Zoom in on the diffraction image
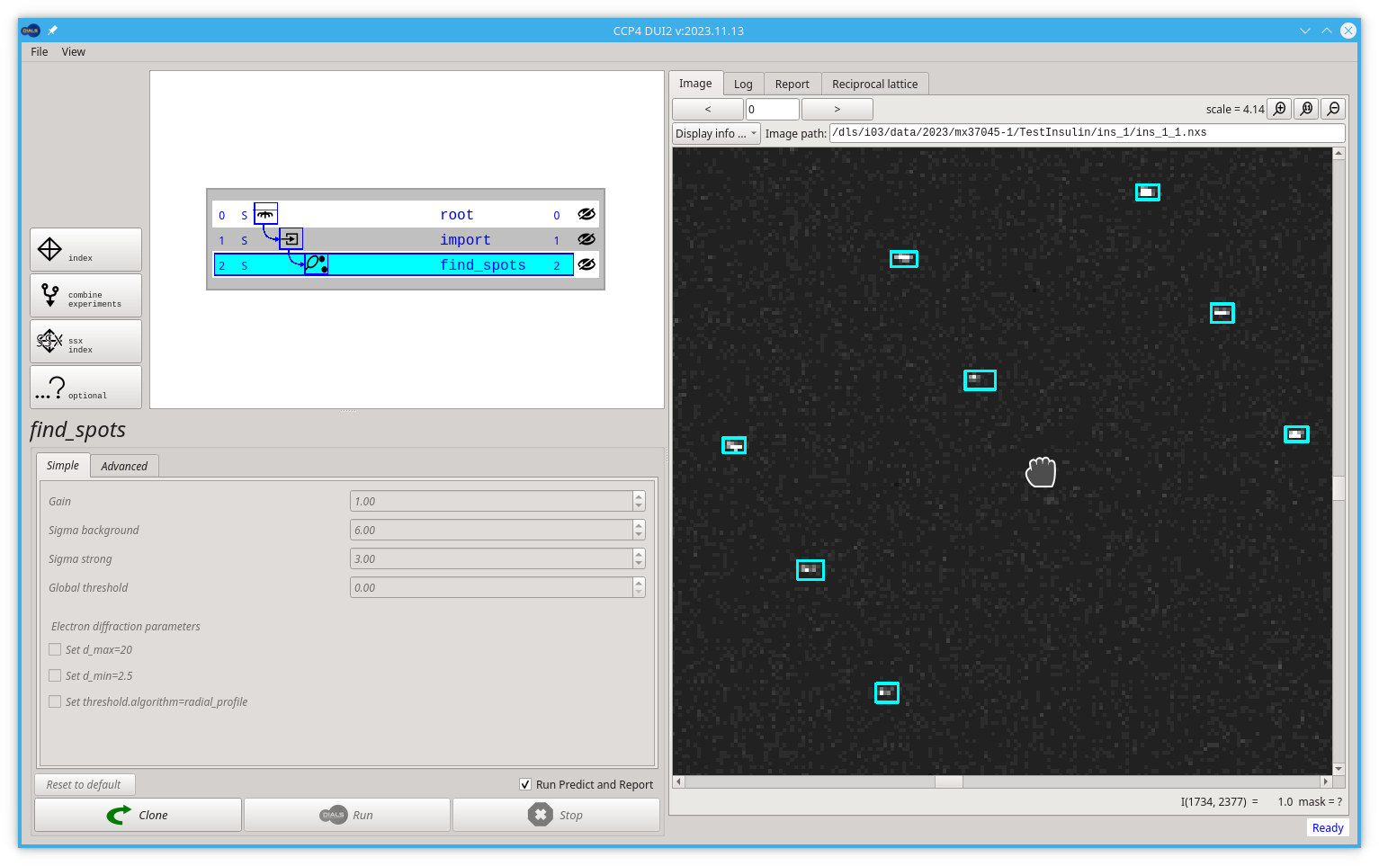The image size is (1379, 866). coord(1280,109)
